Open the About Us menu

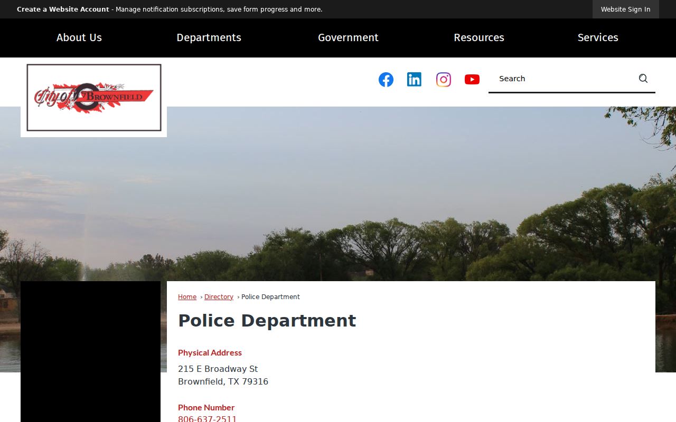point(79,37)
